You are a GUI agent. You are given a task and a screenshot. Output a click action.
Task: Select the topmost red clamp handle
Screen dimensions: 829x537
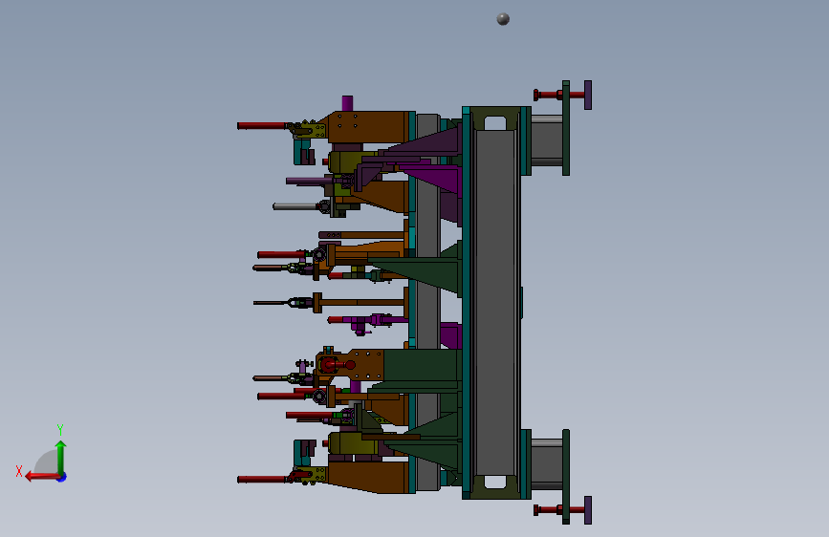point(262,126)
